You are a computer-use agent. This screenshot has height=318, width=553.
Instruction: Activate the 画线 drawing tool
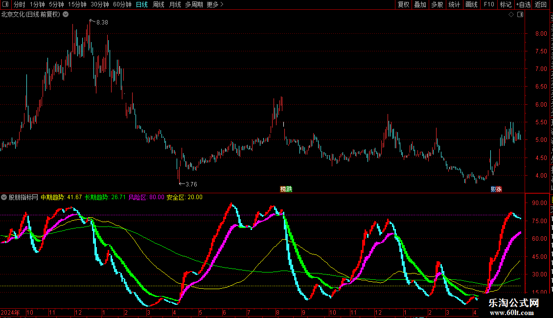pyautogui.click(x=471, y=4)
